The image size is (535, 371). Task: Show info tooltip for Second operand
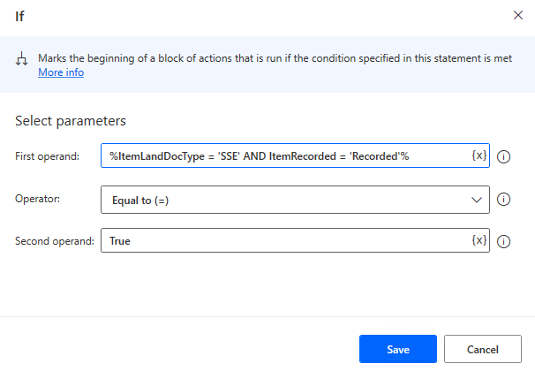503,241
